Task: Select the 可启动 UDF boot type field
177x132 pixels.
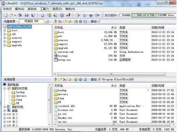Action: [31, 21]
